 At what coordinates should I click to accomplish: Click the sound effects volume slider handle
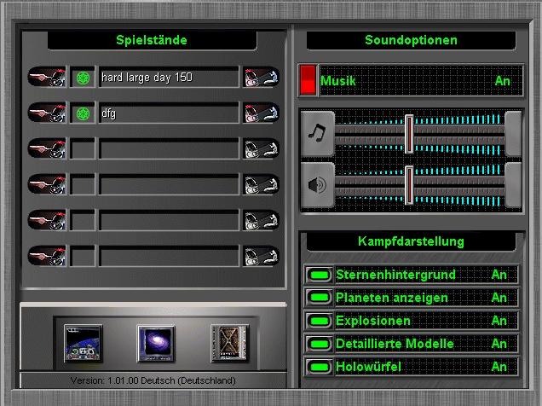pyautogui.click(x=409, y=185)
